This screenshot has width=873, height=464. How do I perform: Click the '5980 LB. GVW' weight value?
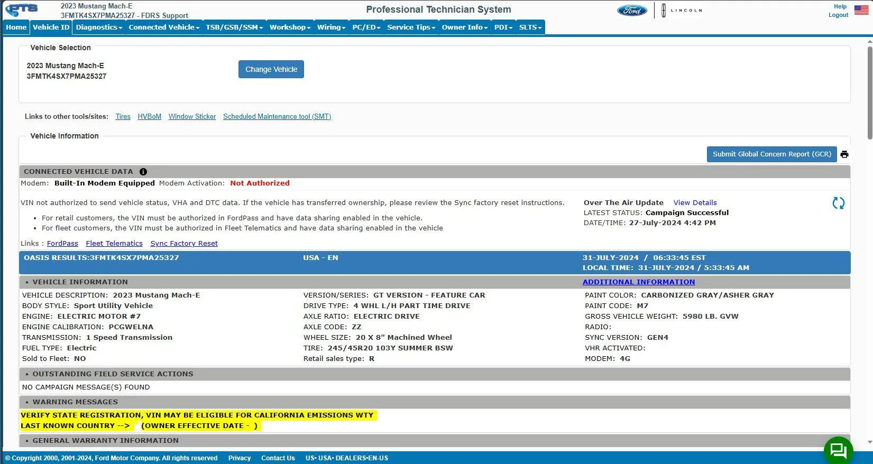coord(711,317)
